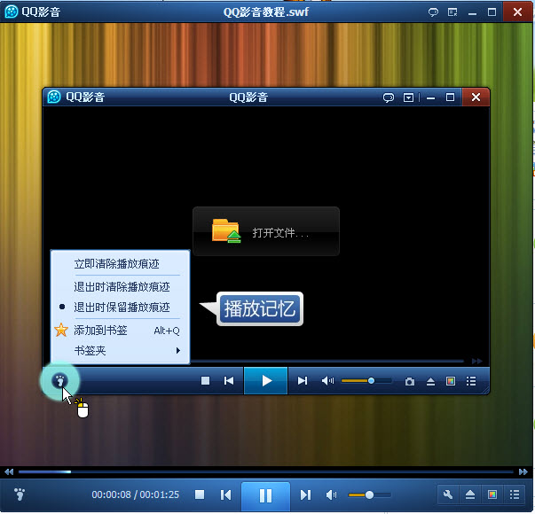Click the wrench tools icon in bottom bar

pos(448,495)
